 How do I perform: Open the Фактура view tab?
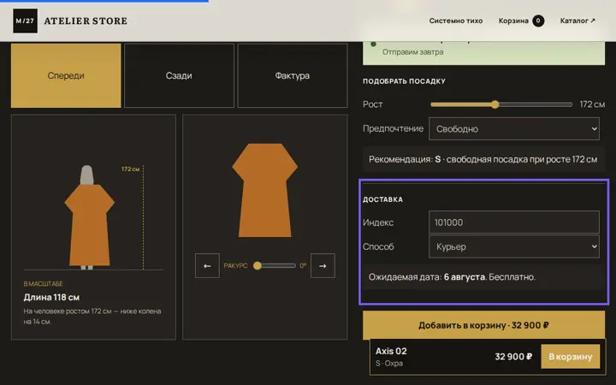click(293, 75)
